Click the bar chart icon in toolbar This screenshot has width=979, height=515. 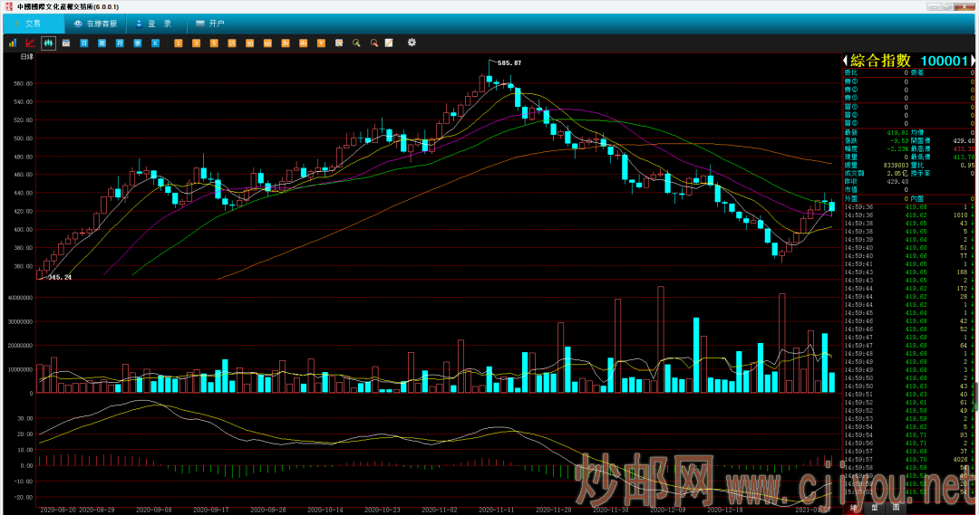click(13, 43)
